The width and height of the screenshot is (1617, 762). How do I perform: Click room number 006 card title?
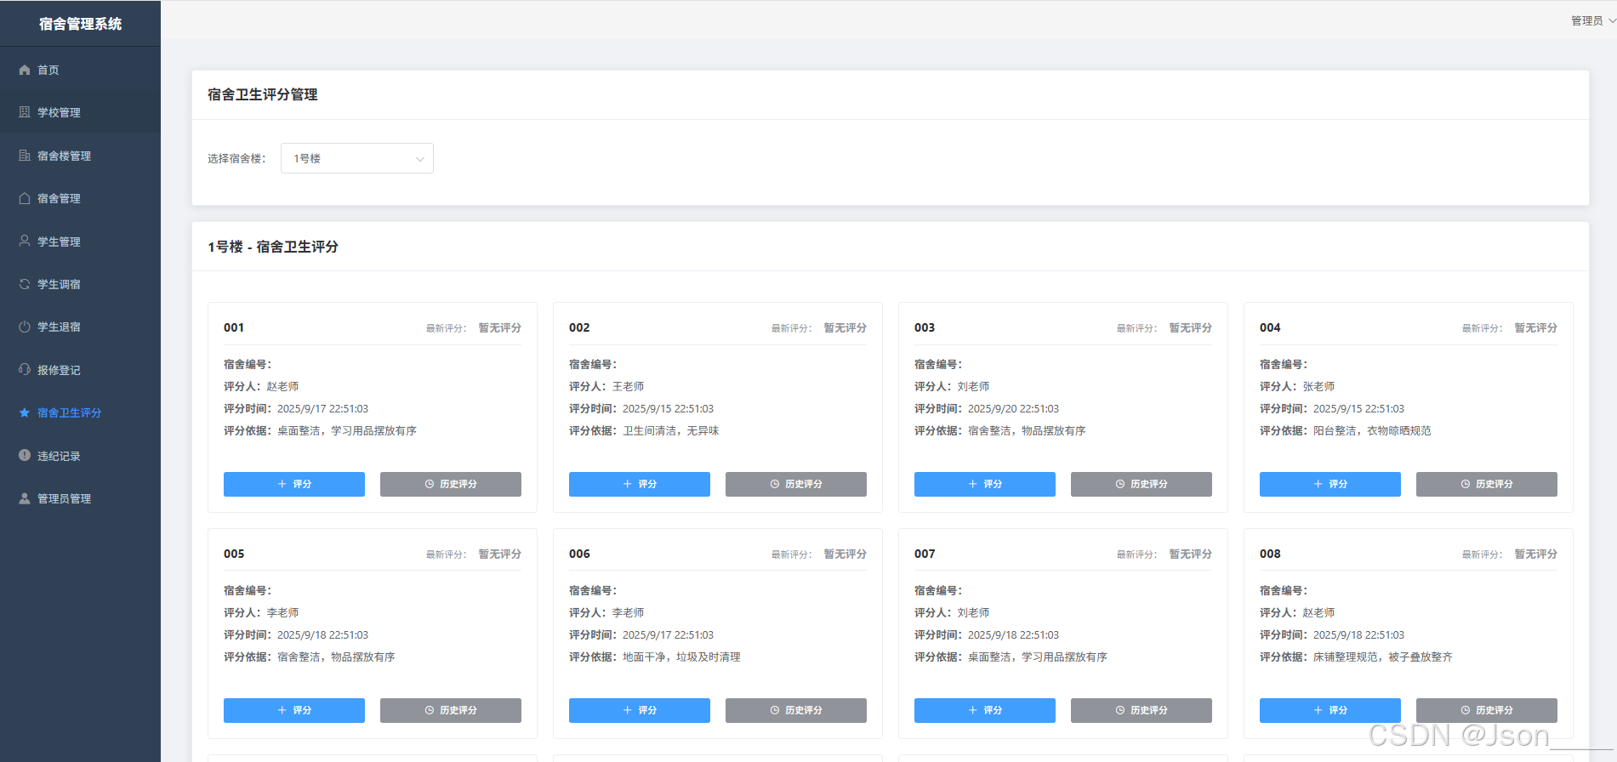tap(579, 554)
